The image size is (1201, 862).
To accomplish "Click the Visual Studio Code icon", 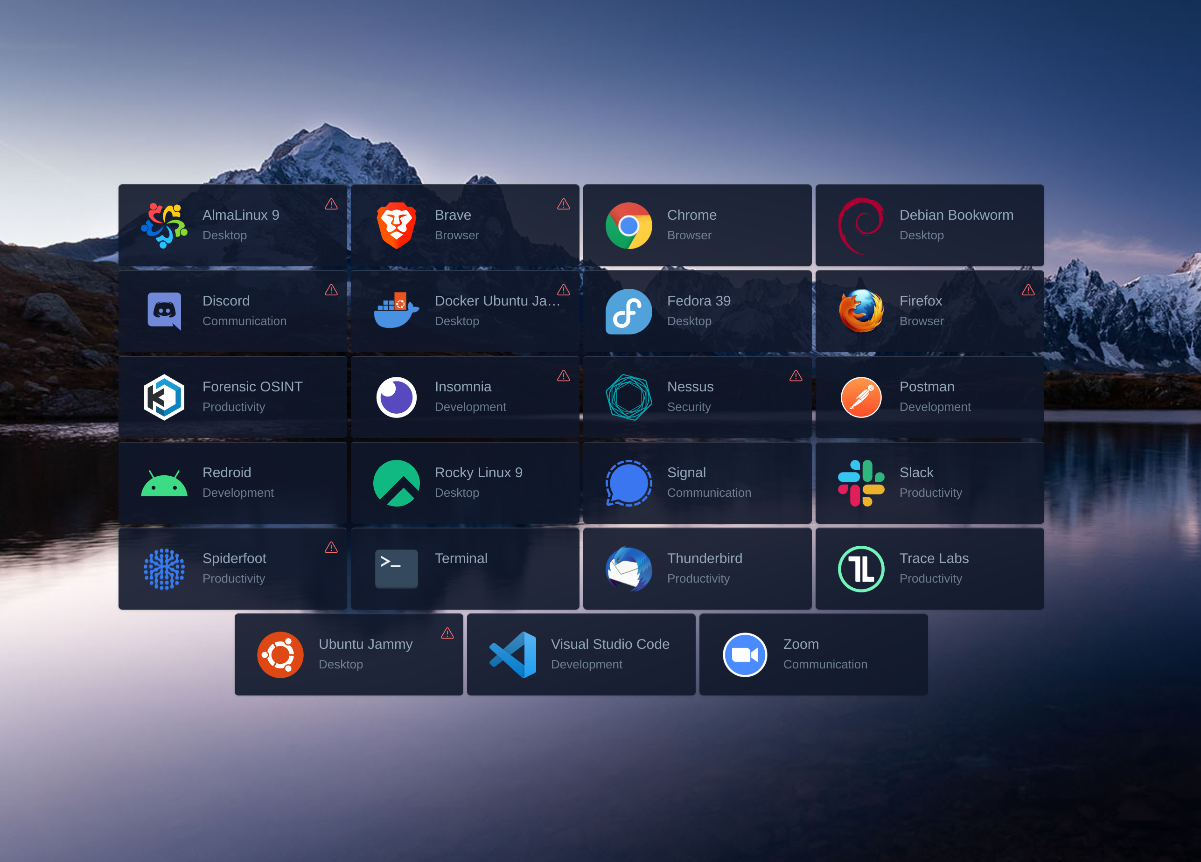I will 513,654.
